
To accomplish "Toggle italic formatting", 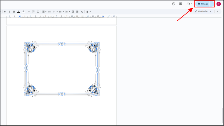I will click(x=9, y=11).
